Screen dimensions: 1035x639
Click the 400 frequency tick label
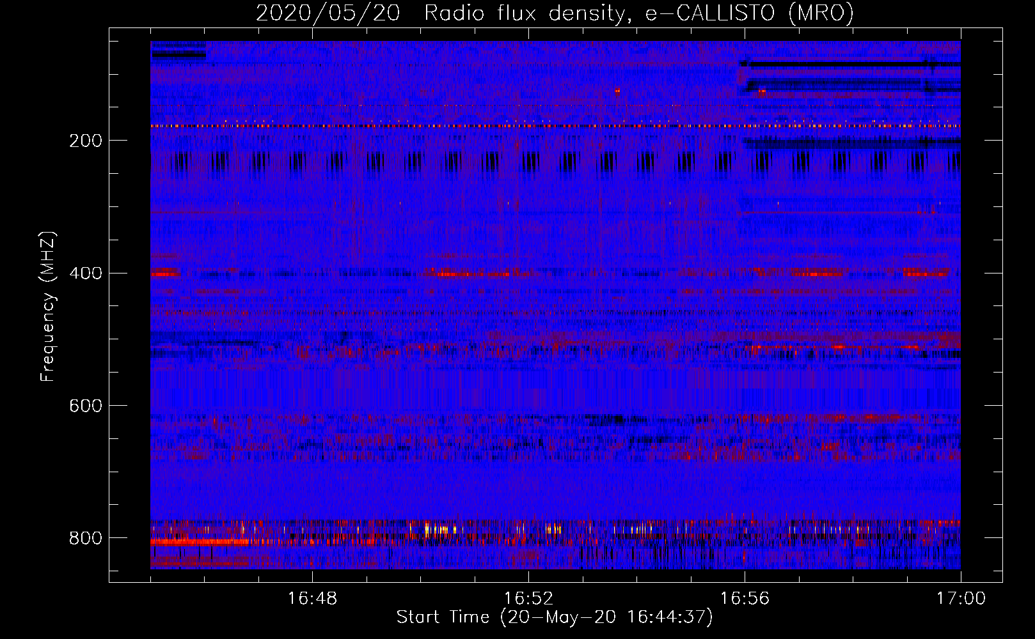point(86,273)
